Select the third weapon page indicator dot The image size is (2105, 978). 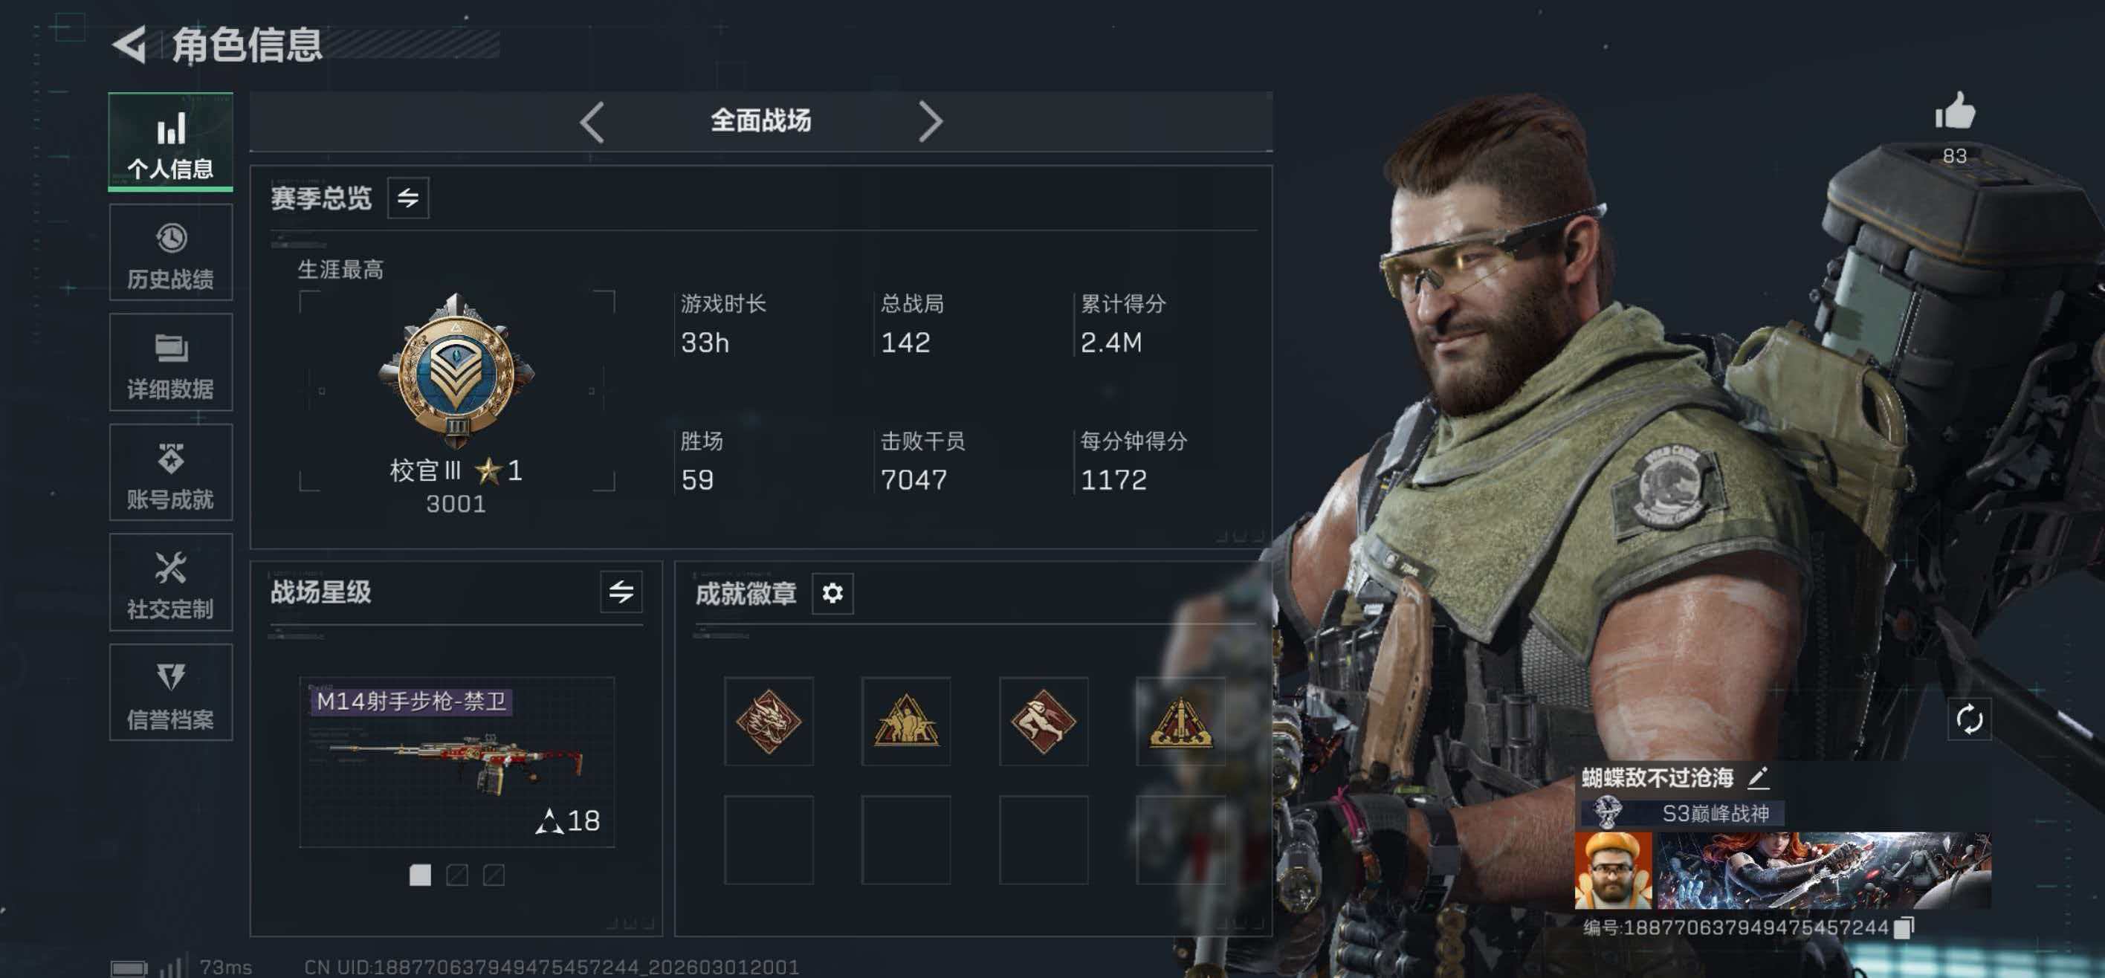pyautogui.click(x=494, y=875)
